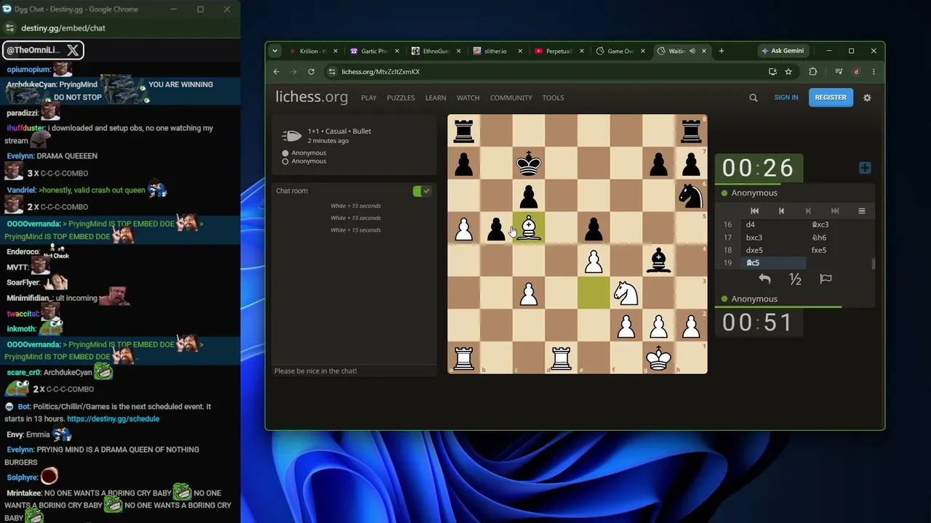Open media controls icon in Chrome toolbar

coord(839,72)
